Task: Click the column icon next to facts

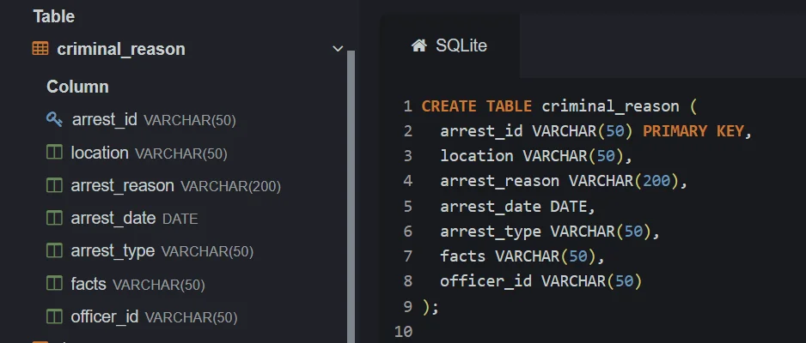Action: [x=54, y=284]
